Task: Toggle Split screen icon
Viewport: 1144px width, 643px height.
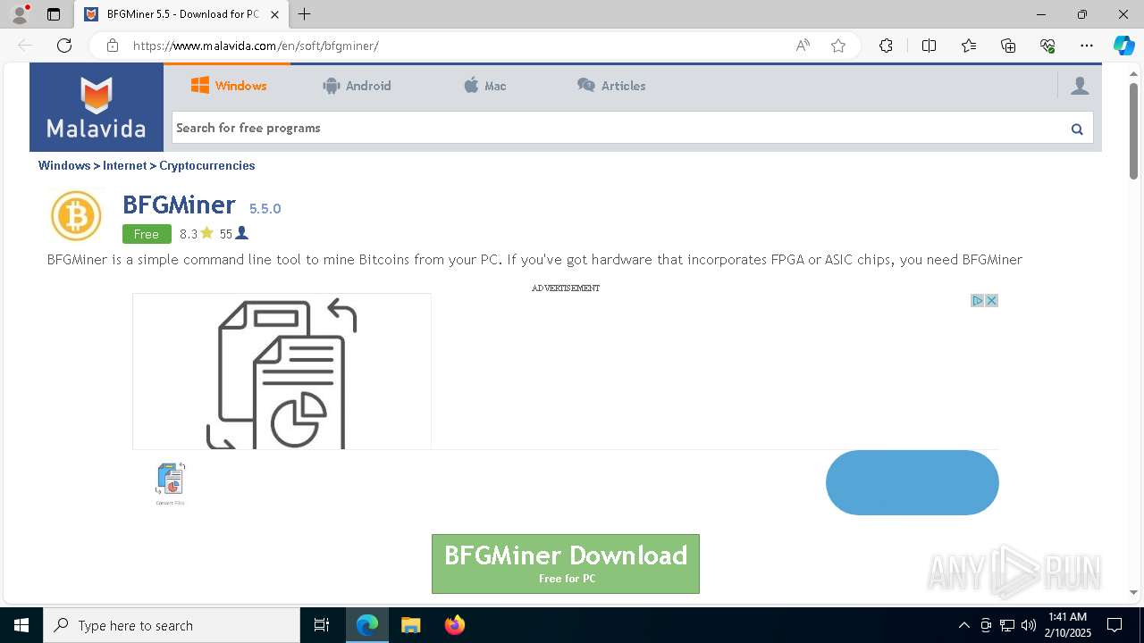Action: tap(929, 46)
